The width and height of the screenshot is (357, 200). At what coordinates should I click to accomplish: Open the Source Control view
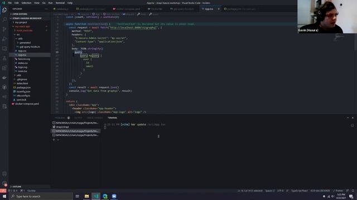click(4, 29)
